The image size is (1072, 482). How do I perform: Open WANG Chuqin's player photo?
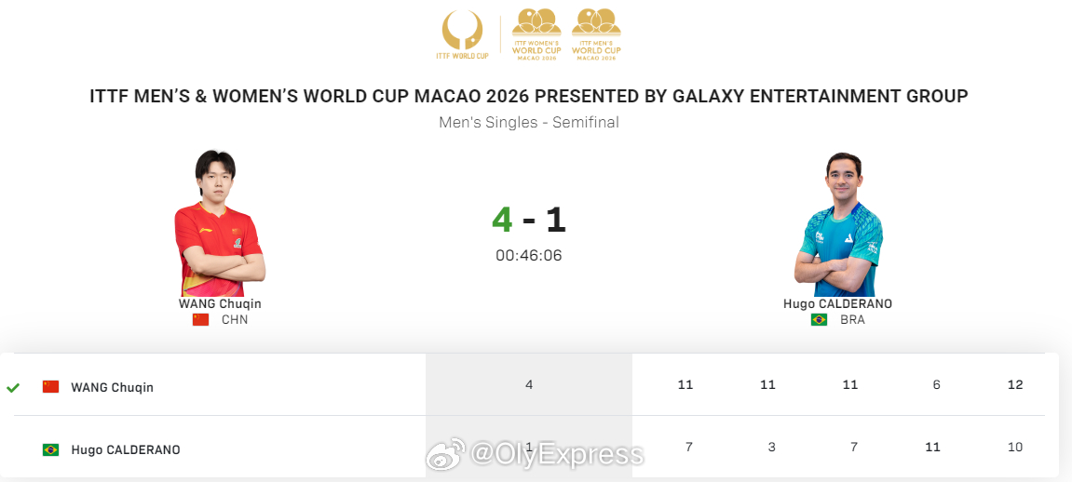220,223
